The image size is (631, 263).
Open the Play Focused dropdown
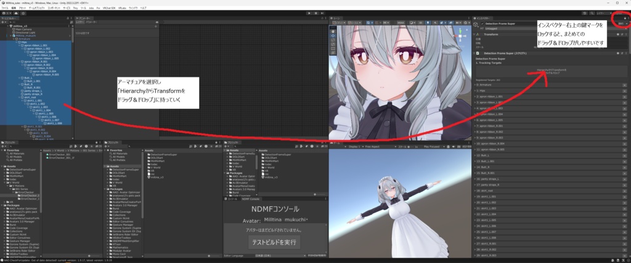click(x=434, y=147)
